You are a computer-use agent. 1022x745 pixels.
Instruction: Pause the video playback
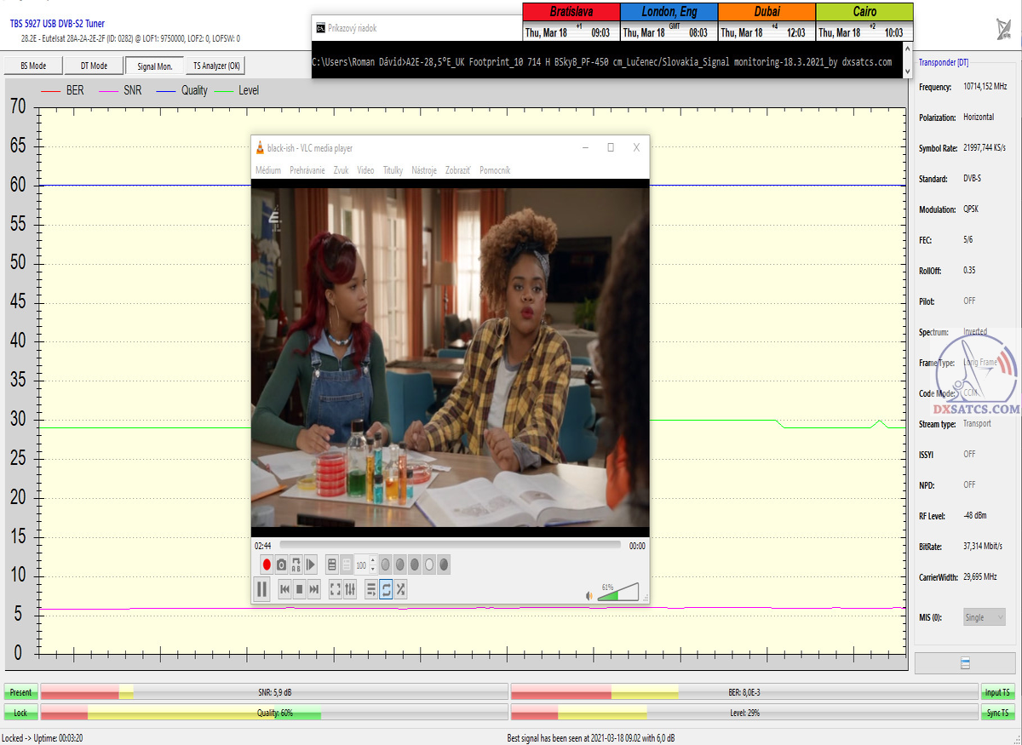coord(262,588)
